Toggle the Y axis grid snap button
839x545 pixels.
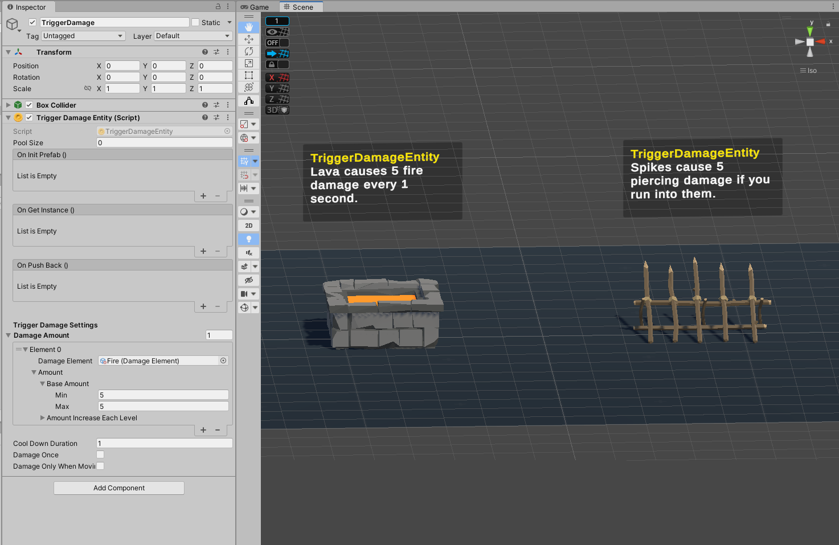click(277, 88)
